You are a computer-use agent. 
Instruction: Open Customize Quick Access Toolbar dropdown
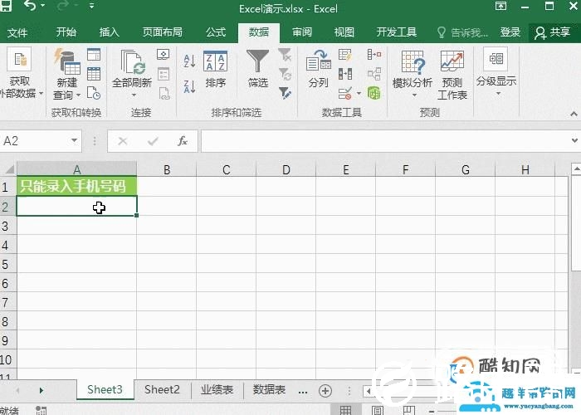tap(91, 6)
